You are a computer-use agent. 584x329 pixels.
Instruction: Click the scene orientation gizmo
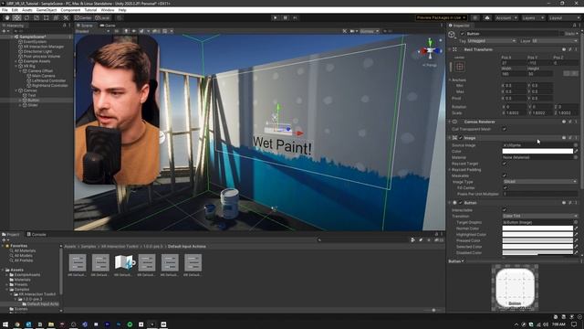coord(430,50)
